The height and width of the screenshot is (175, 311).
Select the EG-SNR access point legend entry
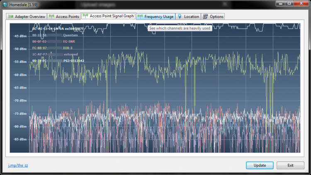pos(70,42)
